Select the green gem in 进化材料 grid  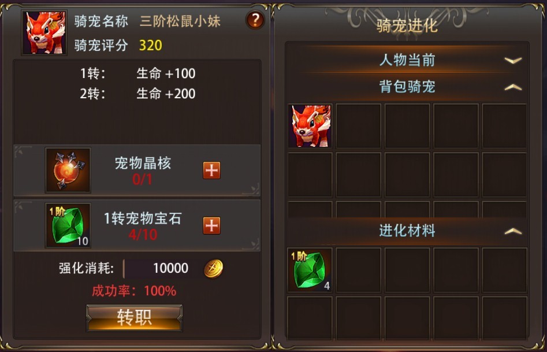[310, 270]
